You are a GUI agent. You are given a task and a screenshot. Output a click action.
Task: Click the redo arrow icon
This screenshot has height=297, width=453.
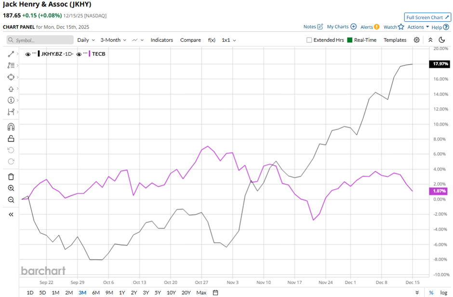(11, 161)
